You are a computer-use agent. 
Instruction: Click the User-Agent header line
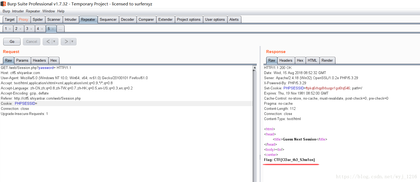click(x=74, y=78)
